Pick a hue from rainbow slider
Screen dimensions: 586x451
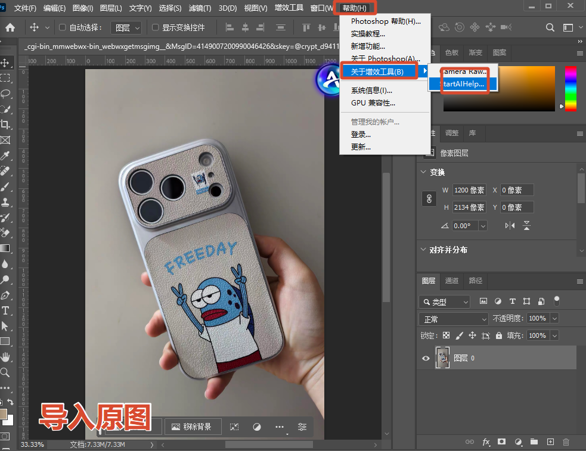click(x=571, y=89)
